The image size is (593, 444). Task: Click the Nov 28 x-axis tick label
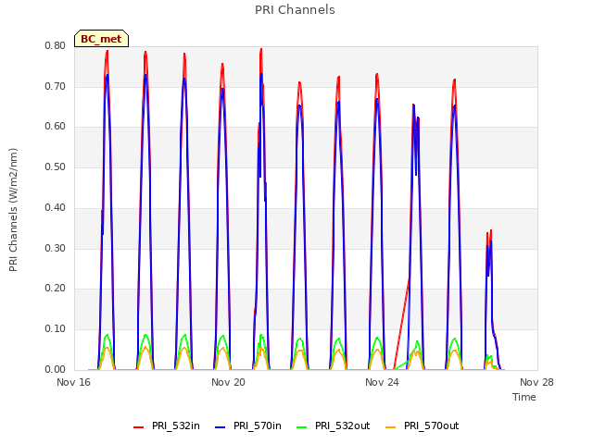coord(536,382)
